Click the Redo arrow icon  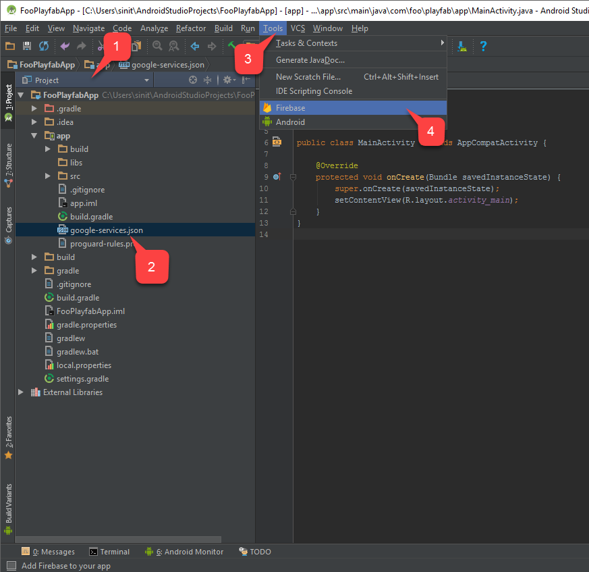click(82, 46)
